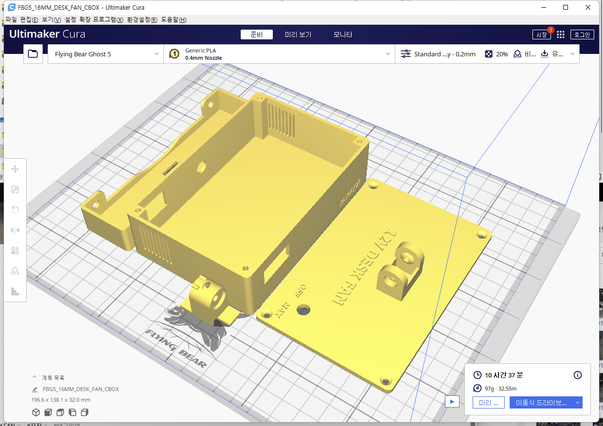Open the removable drive save options arrow
The image size is (603, 426).
577,402
